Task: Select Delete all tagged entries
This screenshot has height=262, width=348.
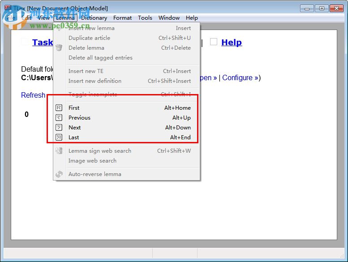Action: tap(126, 58)
